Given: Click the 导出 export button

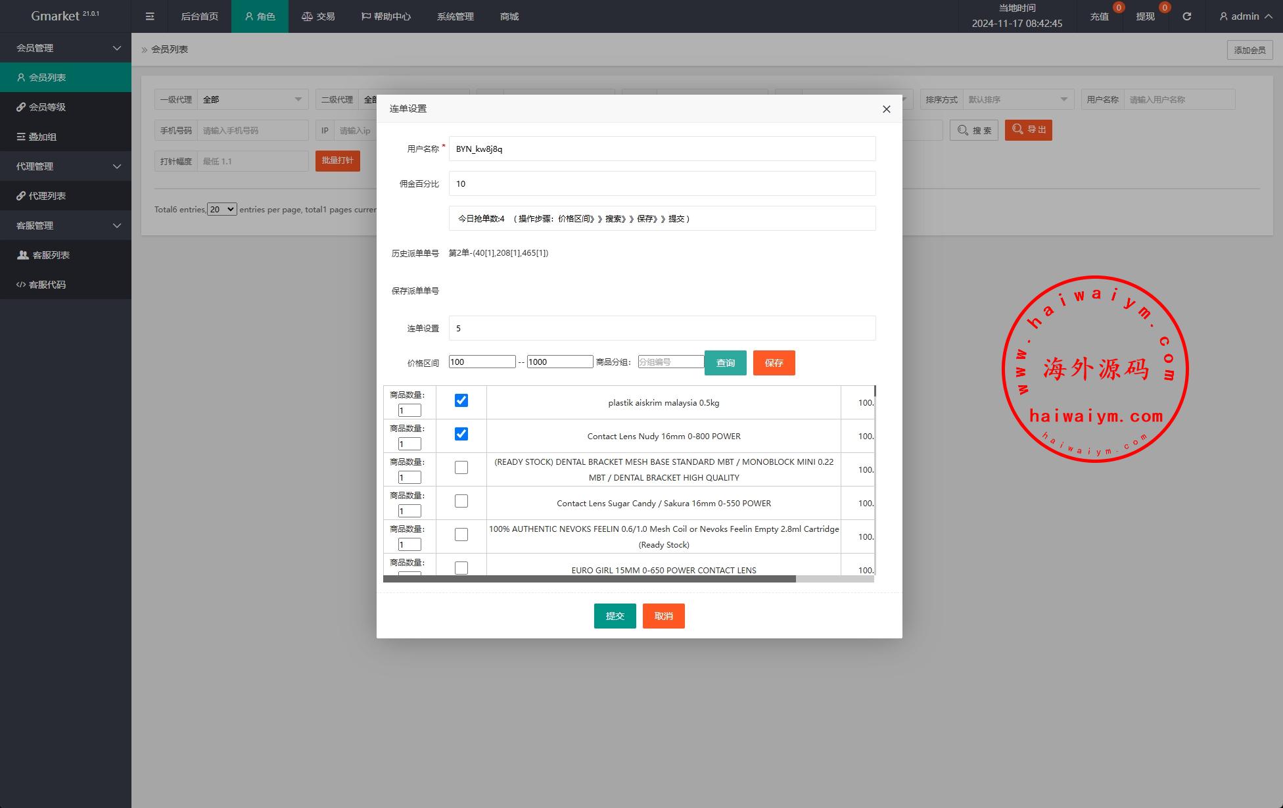Looking at the screenshot, I should 1028,130.
